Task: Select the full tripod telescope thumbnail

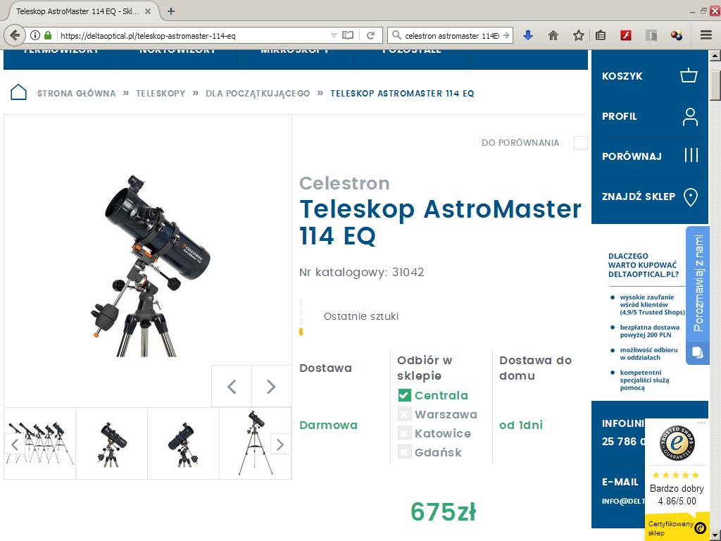Action: (x=256, y=444)
